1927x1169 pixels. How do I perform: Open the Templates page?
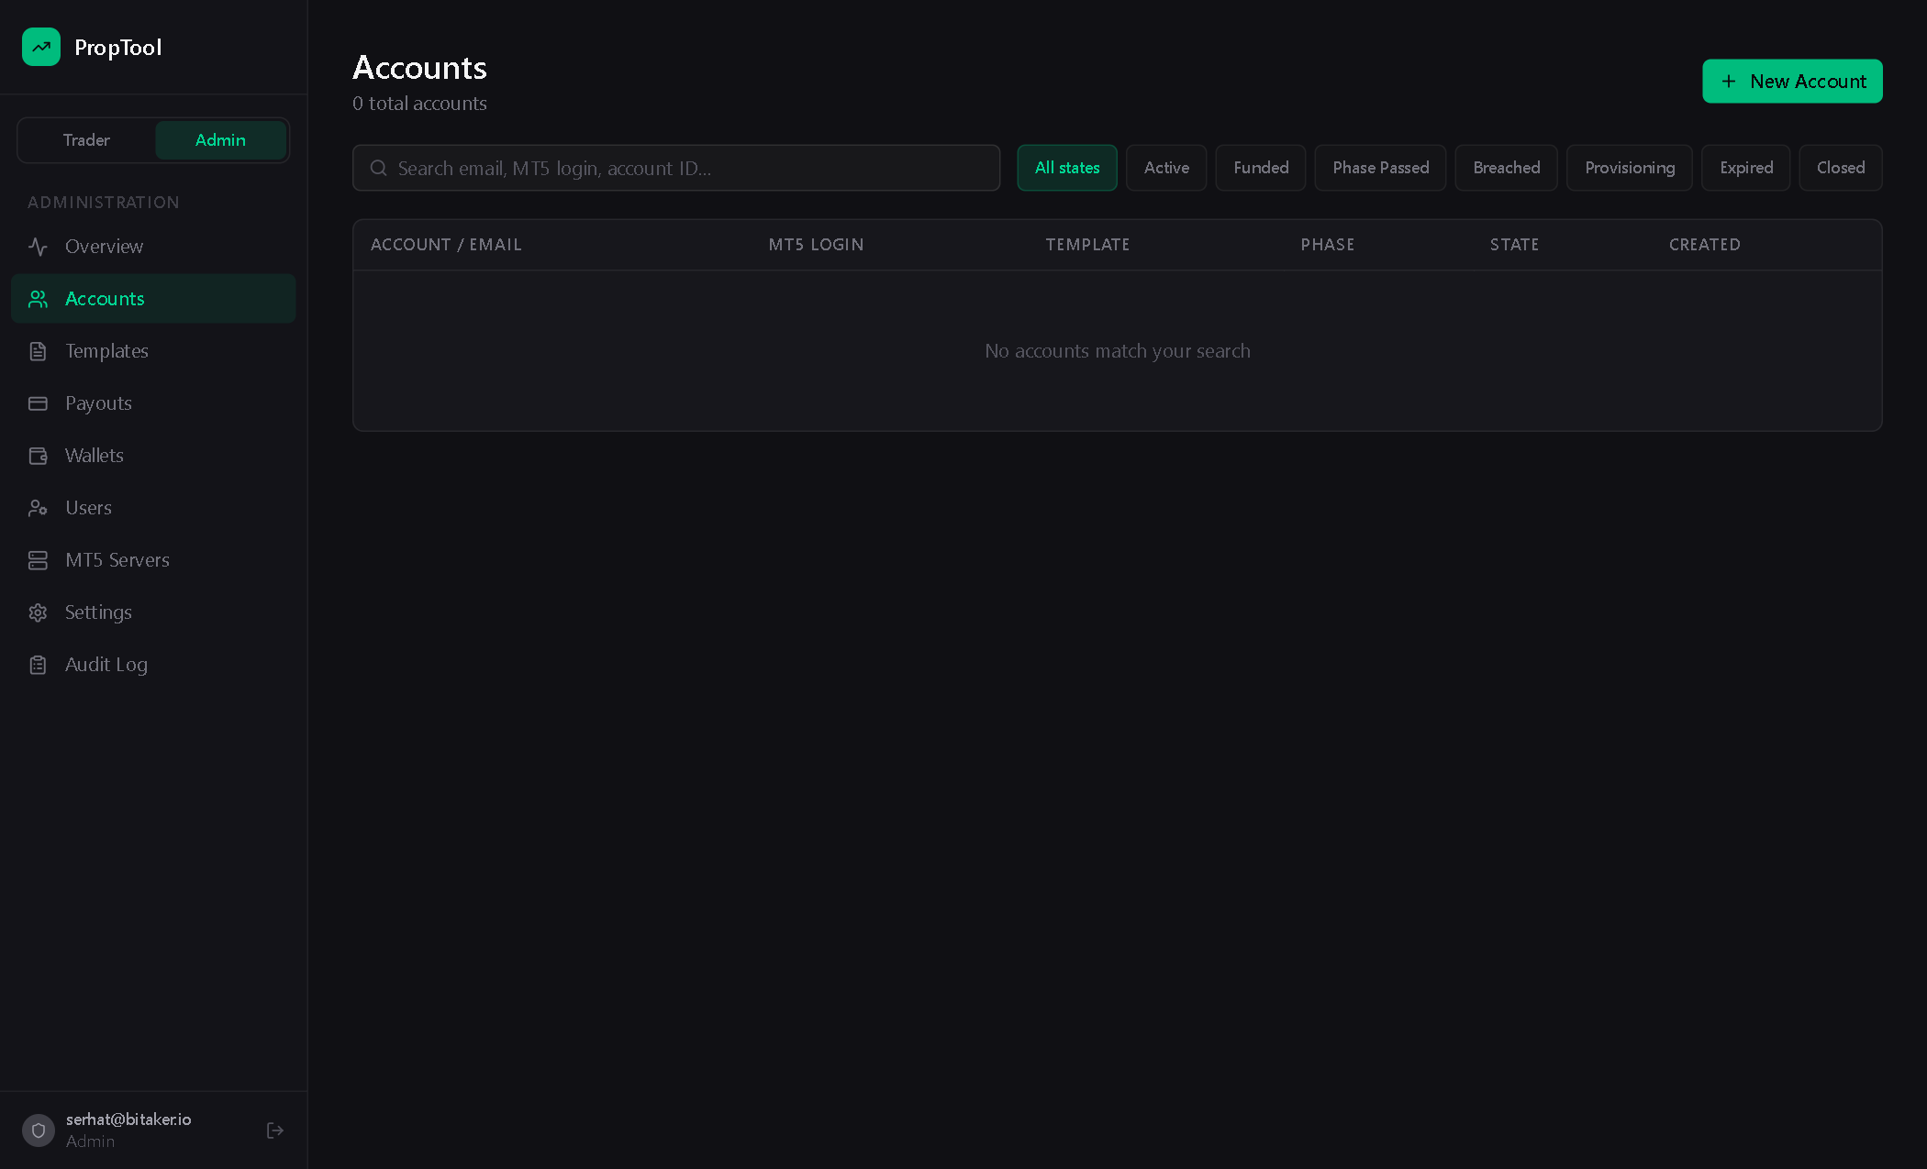[x=153, y=351]
